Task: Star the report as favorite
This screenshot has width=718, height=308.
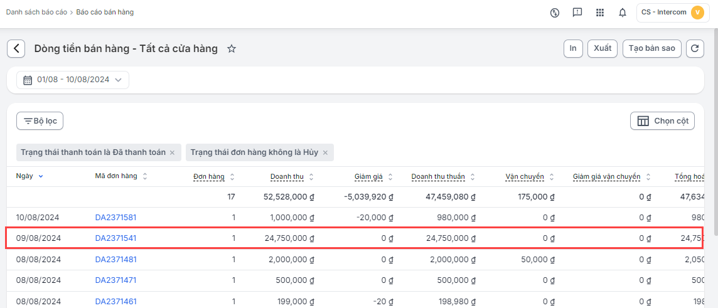Action: point(232,49)
